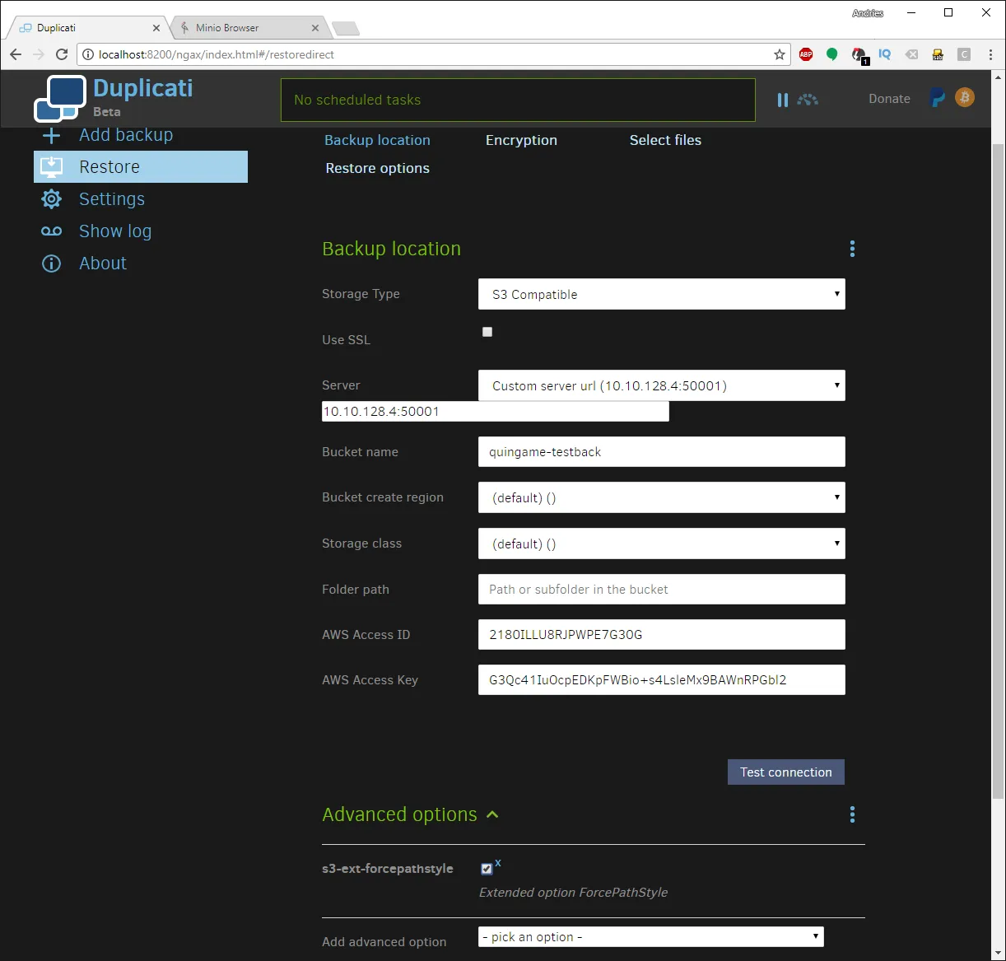
Task: Click the Test connection button
Action: point(786,772)
